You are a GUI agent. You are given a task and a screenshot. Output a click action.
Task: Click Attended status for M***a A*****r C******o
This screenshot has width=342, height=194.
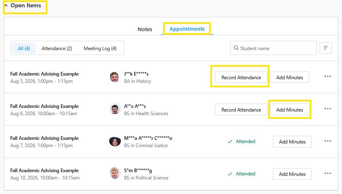[241, 141]
